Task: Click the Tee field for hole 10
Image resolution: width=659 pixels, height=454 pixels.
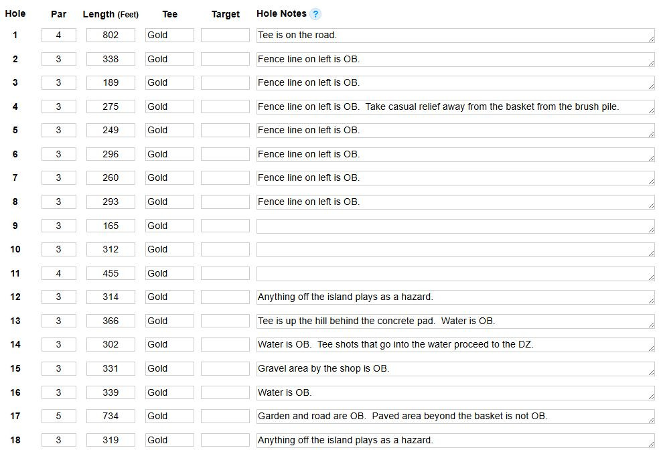Action: 170,250
